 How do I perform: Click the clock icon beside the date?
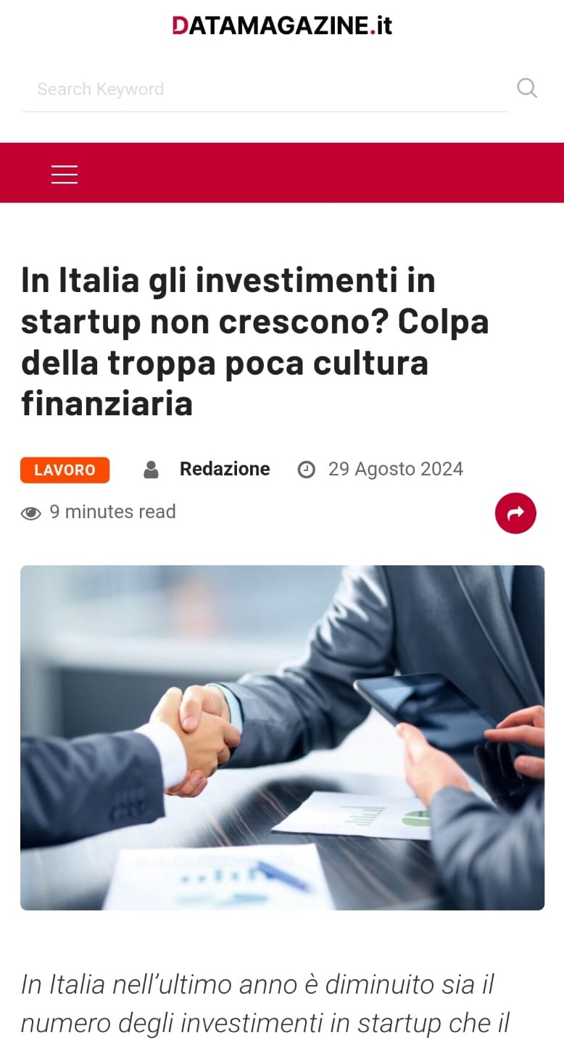[x=307, y=470]
